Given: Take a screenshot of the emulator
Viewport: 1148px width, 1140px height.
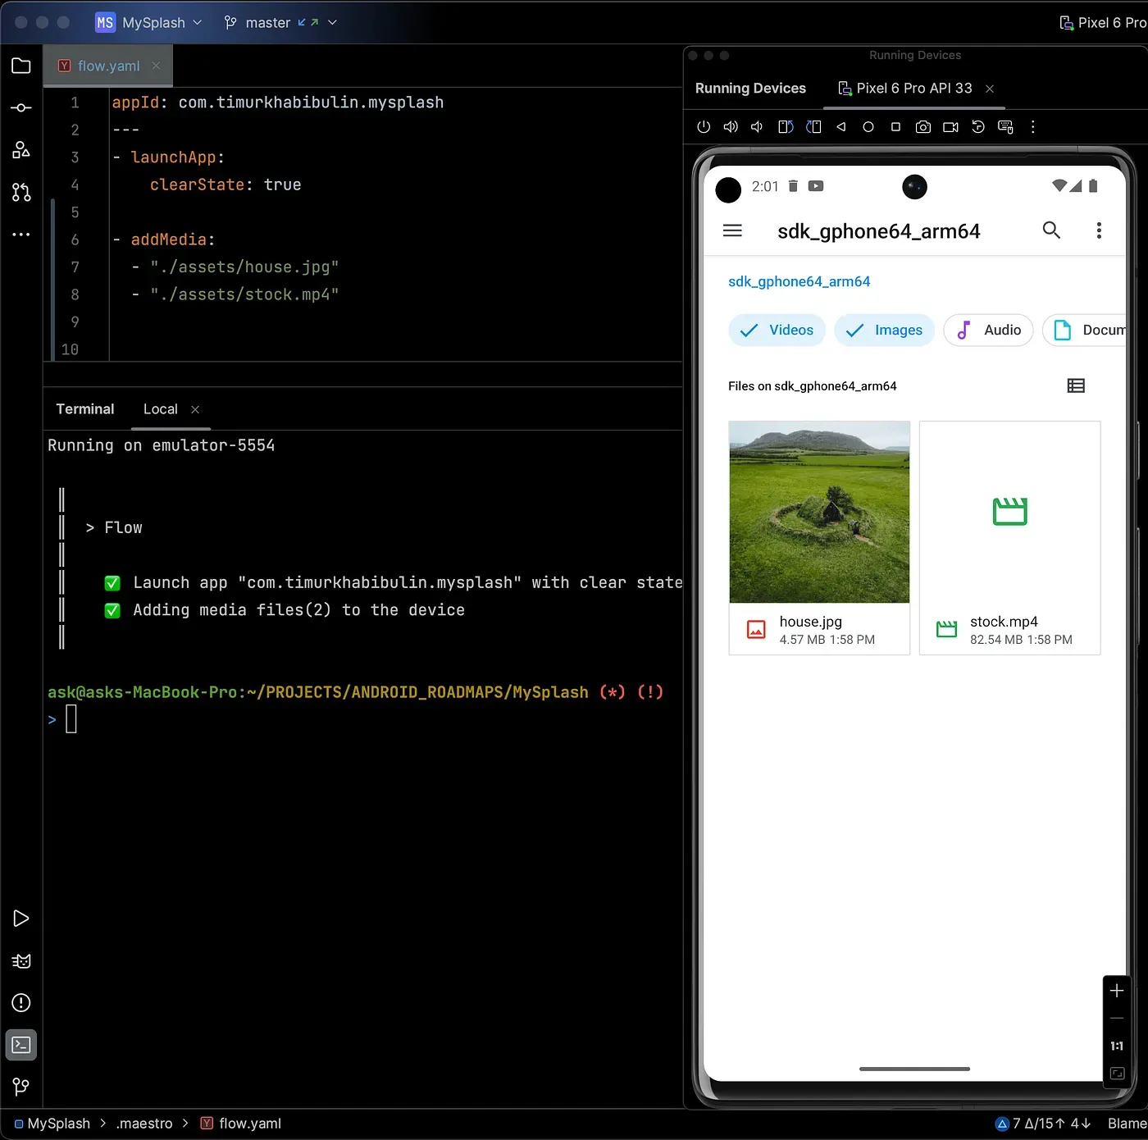Looking at the screenshot, I should [x=922, y=127].
